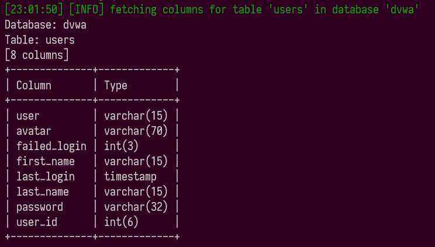Click the '[8 columns]' text
This screenshot has width=435, height=247.
coord(37,55)
